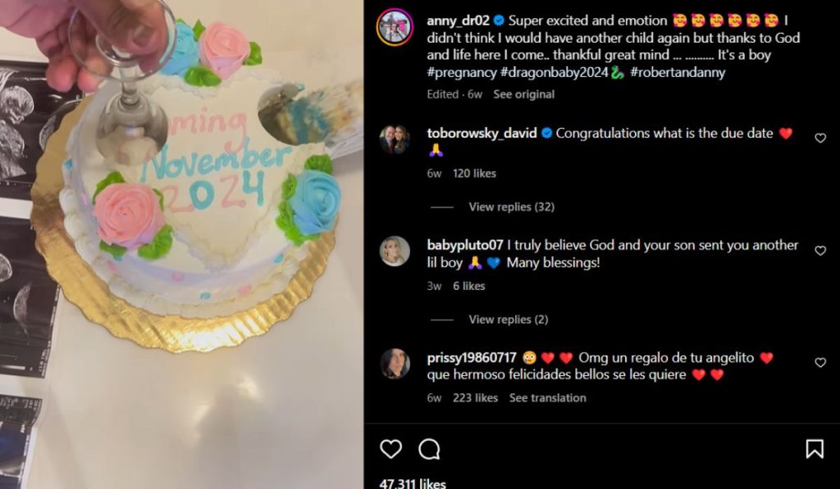
Task: Like toborowsky_david's comment
Action: pos(819,138)
